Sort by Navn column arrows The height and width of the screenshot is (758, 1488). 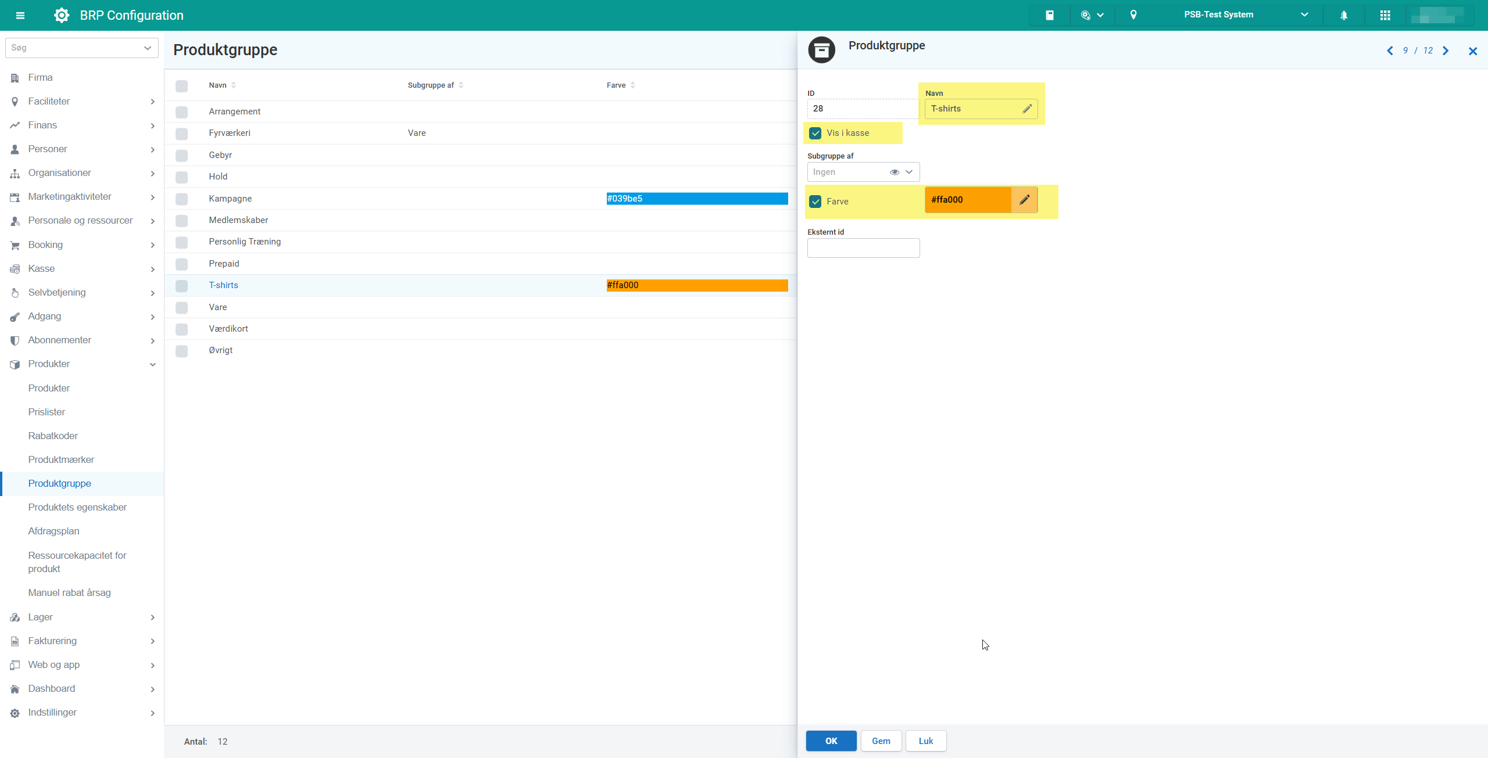pyautogui.click(x=234, y=85)
